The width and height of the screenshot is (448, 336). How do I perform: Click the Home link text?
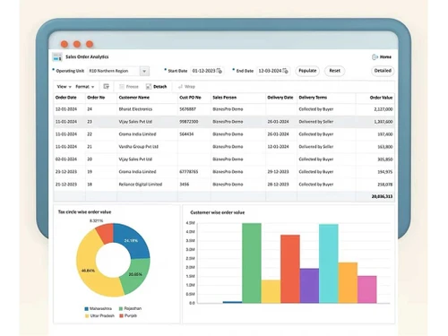coord(385,56)
